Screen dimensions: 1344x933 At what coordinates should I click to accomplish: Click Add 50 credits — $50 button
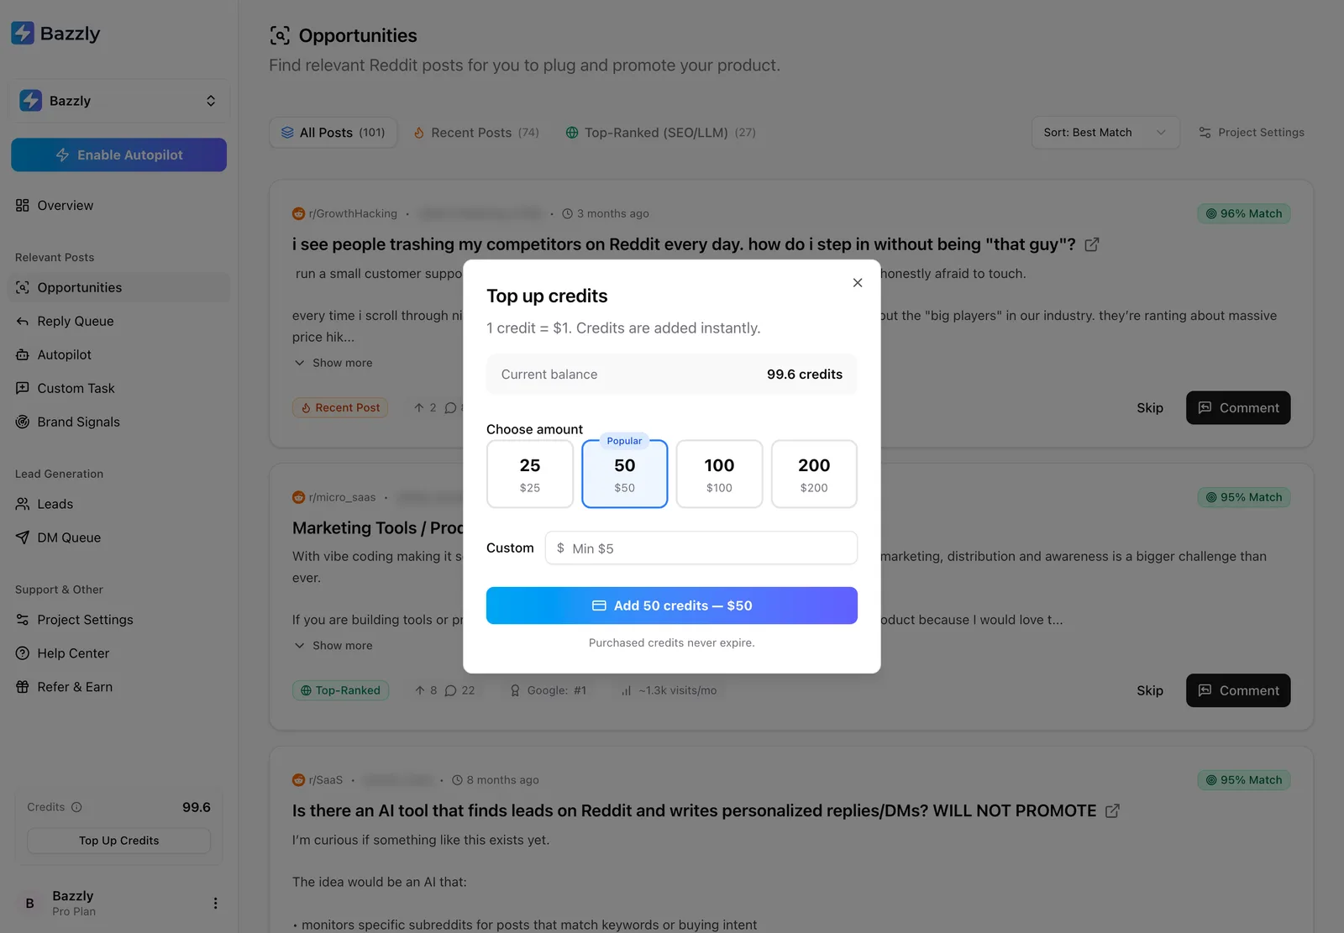click(672, 605)
